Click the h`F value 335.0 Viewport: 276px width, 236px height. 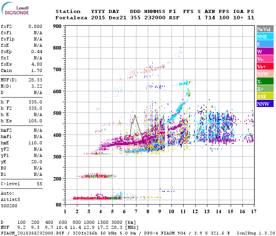point(35,102)
